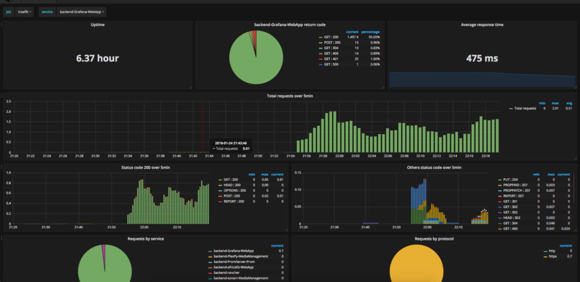Click green color line for backend-Grafana-WebApp legend entry

click(210, 251)
